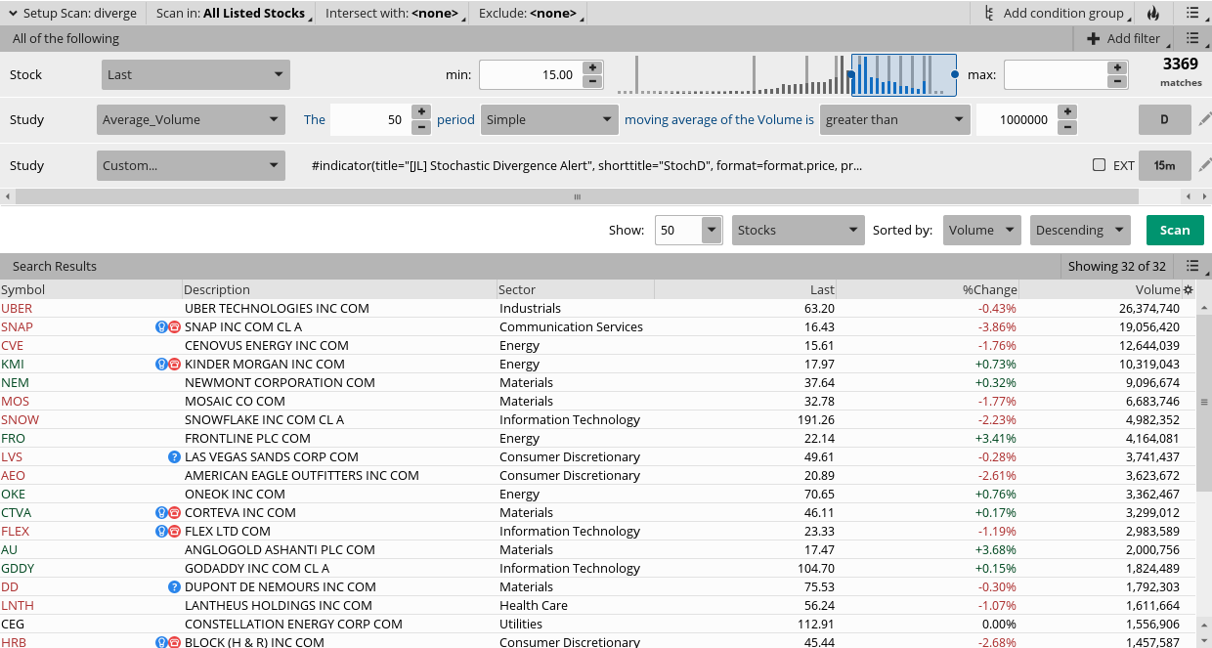Image resolution: width=1212 pixels, height=648 pixels.
Task: Run the scan with the green Scan button
Action: point(1175,231)
